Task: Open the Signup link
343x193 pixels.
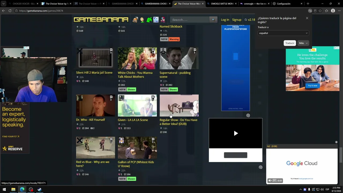Action: coord(237,20)
